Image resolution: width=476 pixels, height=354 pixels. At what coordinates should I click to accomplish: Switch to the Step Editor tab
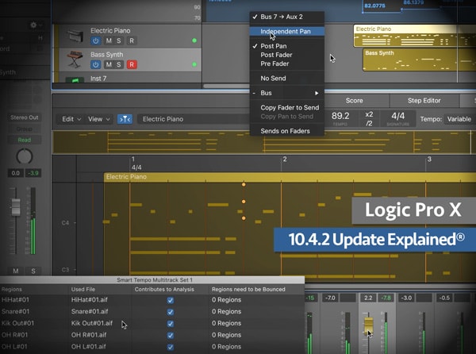pyautogui.click(x=424, y=101)
